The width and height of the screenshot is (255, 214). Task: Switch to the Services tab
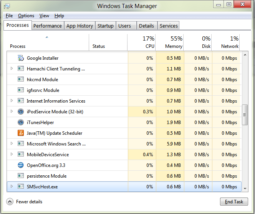[169, 26]
